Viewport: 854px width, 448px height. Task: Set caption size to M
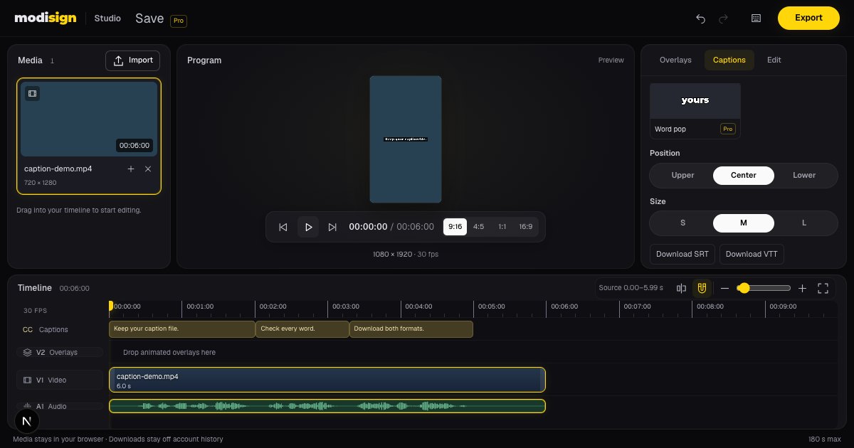click(744, 223)
